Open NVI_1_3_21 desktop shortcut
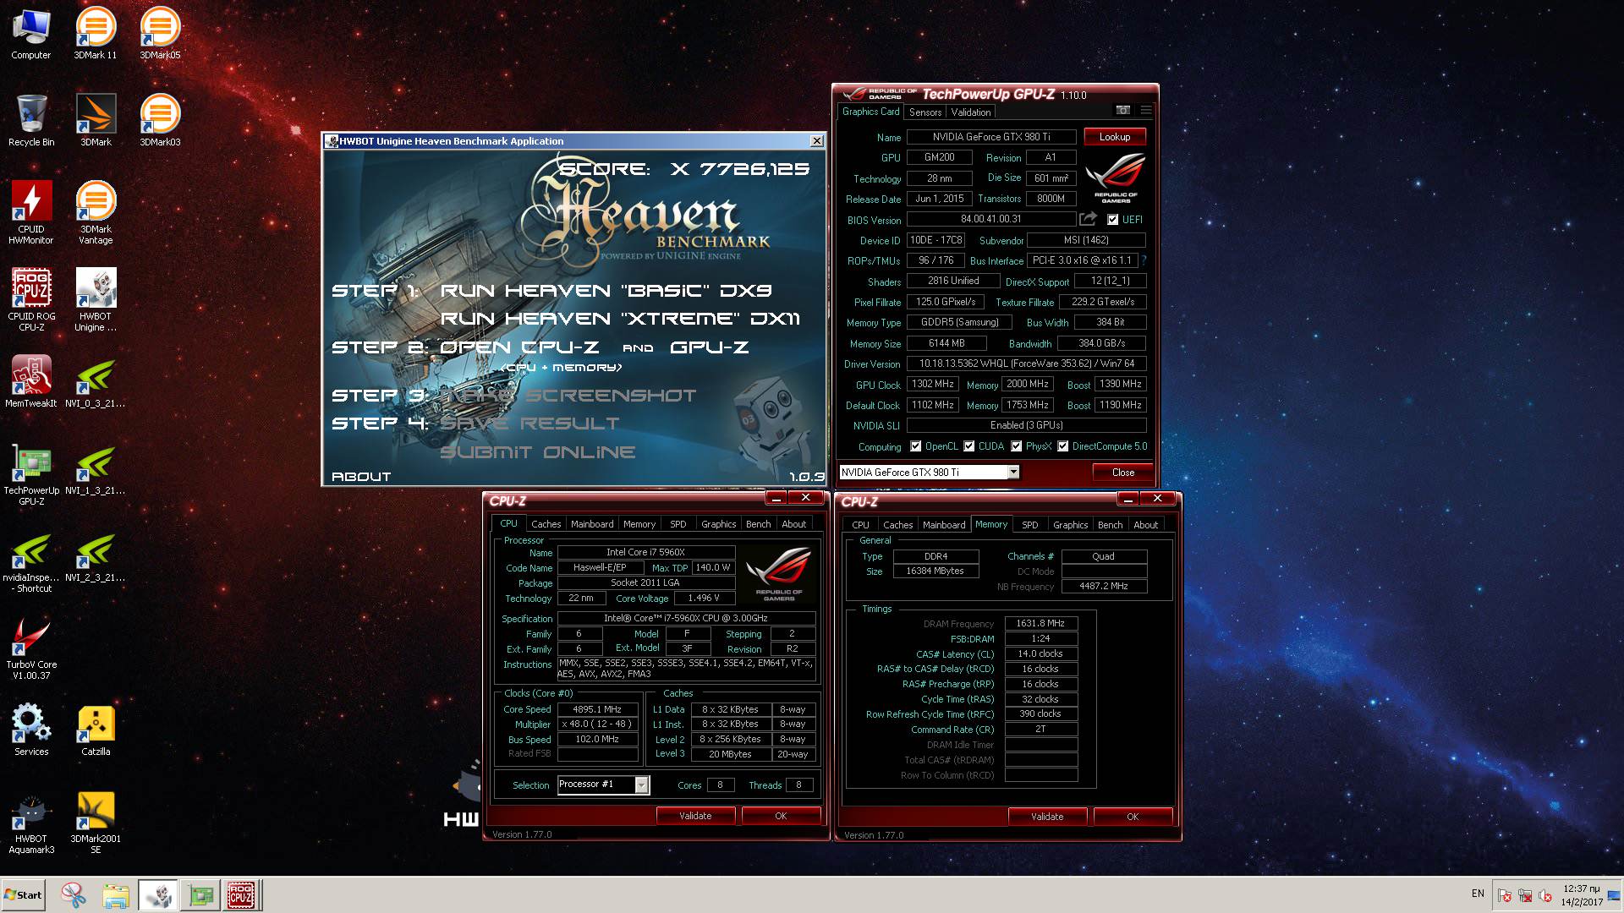1624x913 pixels. click(96, 469)
